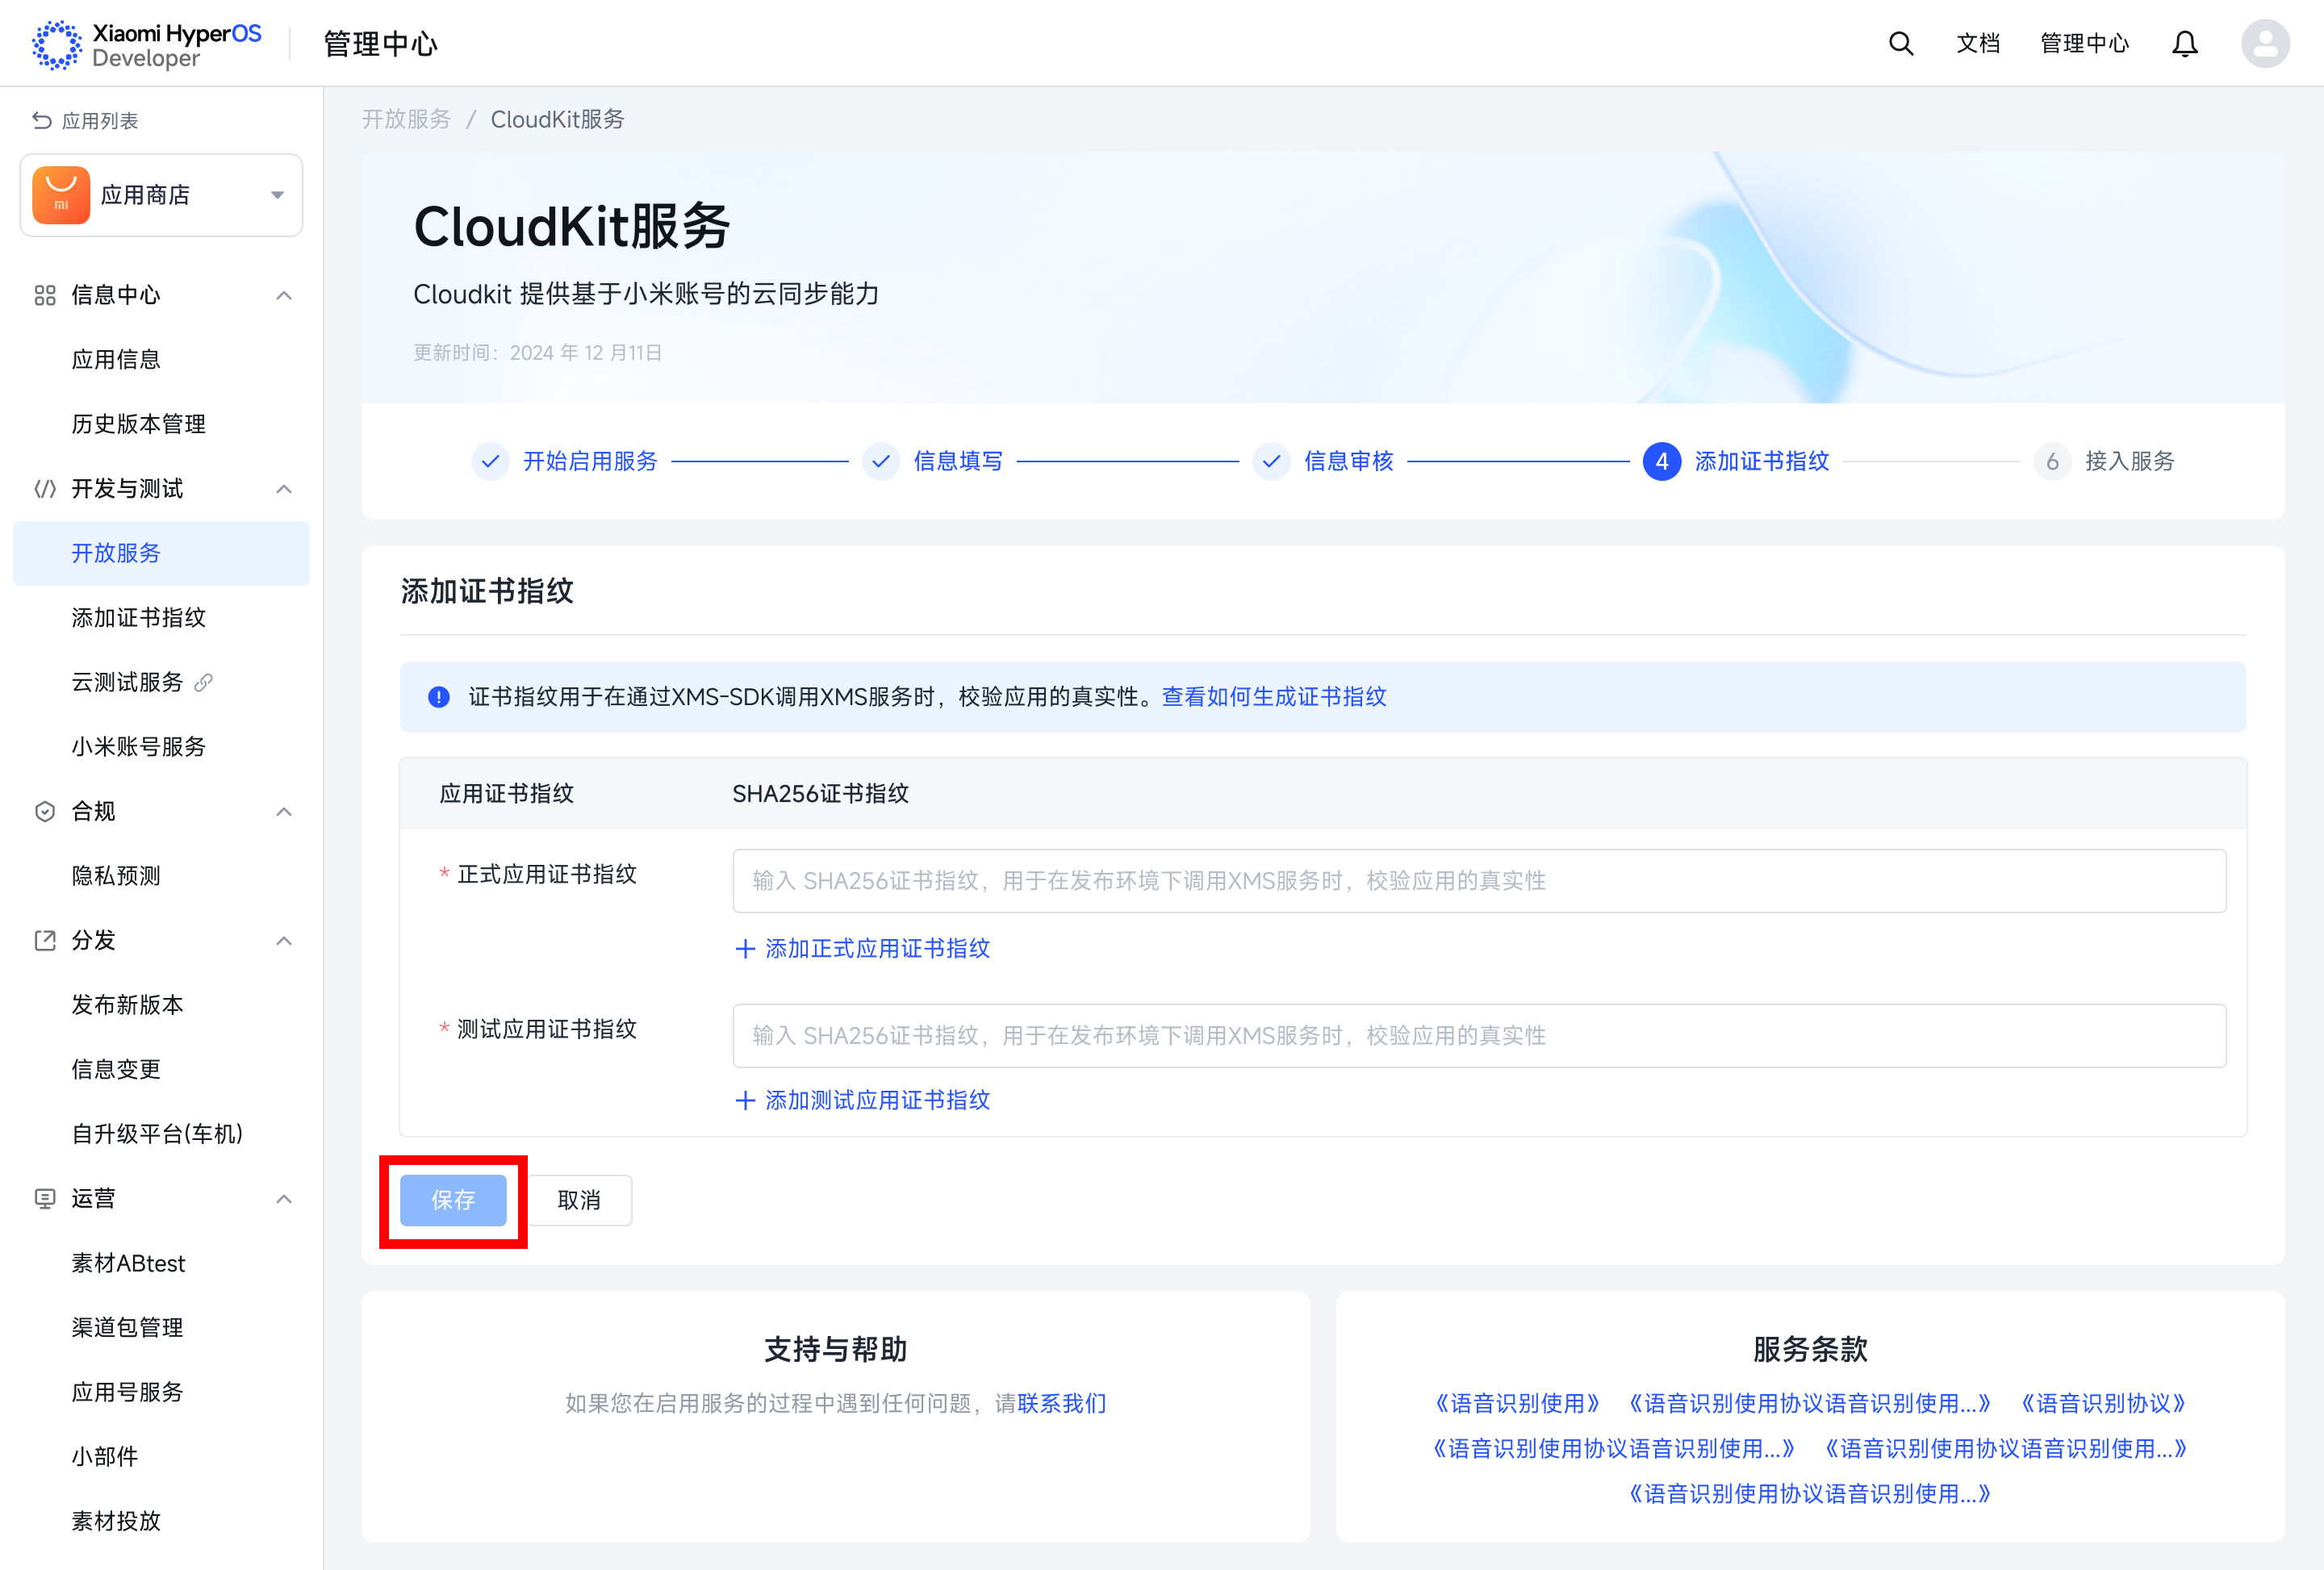Click the 信息中心 grid icon

[x=45, y=295]
